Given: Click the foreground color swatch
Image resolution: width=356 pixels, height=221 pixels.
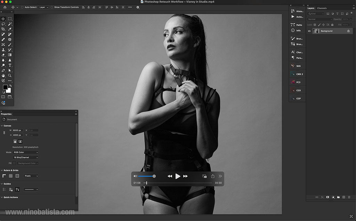Looking at the screenshot, I should point(5,87).
